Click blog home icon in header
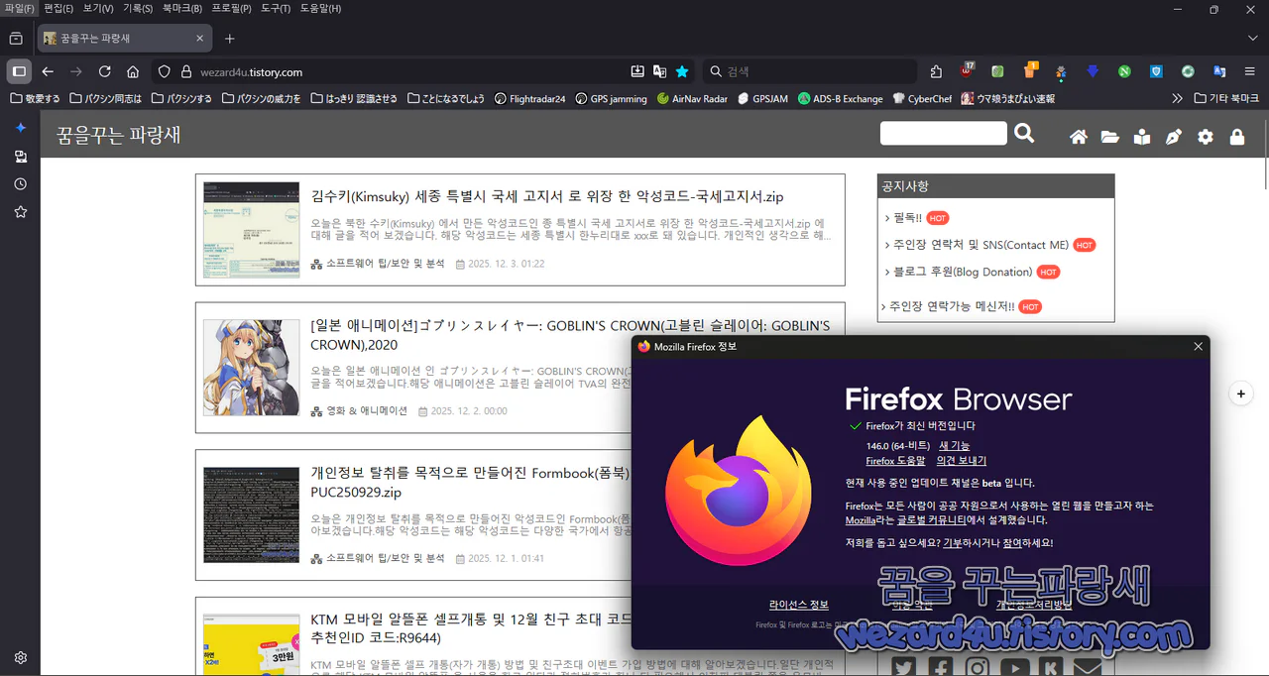 click(1079, 137)
